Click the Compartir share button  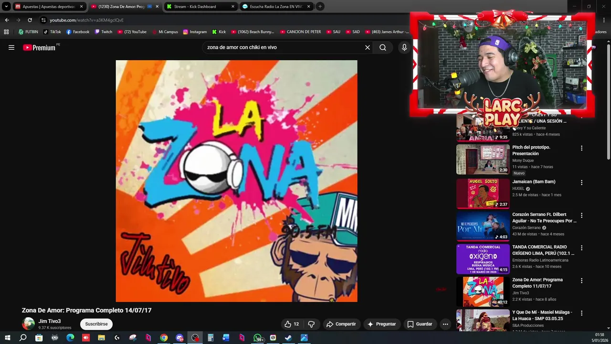click(x=341, y=324)
